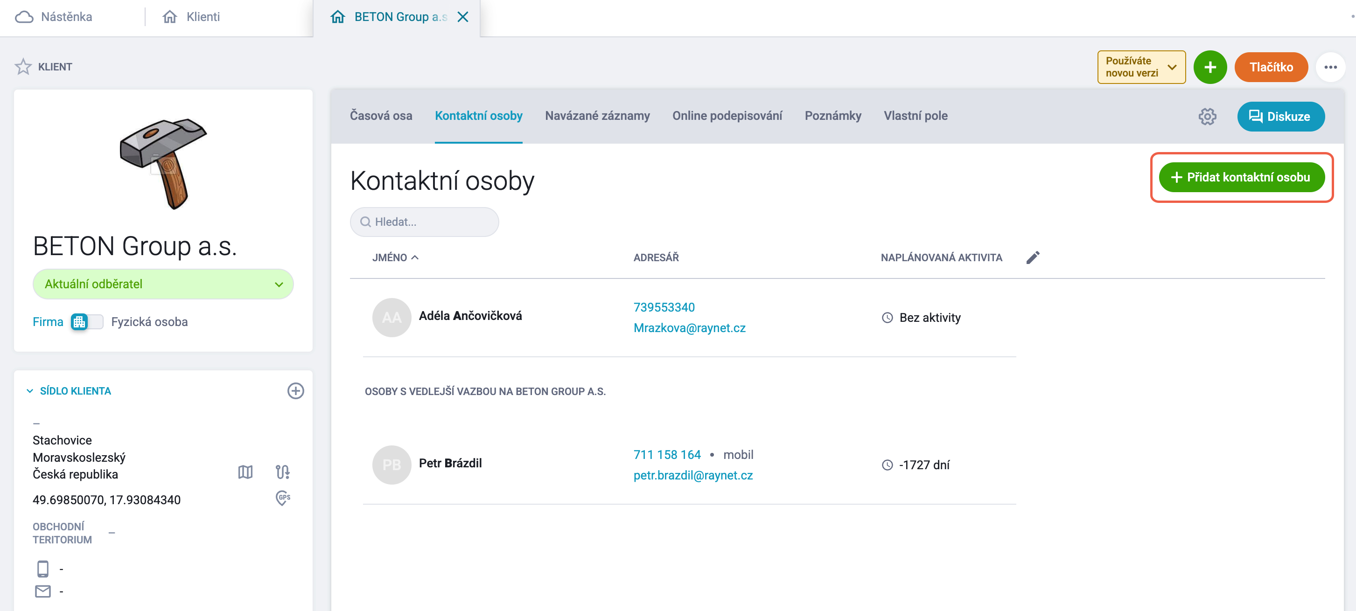The image size is (1356, 611).
Task: Click the cloud icon in the Nástěnka tab
Action: [24, 17]
